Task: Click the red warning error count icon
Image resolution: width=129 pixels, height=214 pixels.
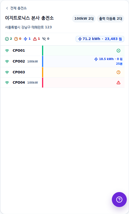Action: tap(35, 39)
